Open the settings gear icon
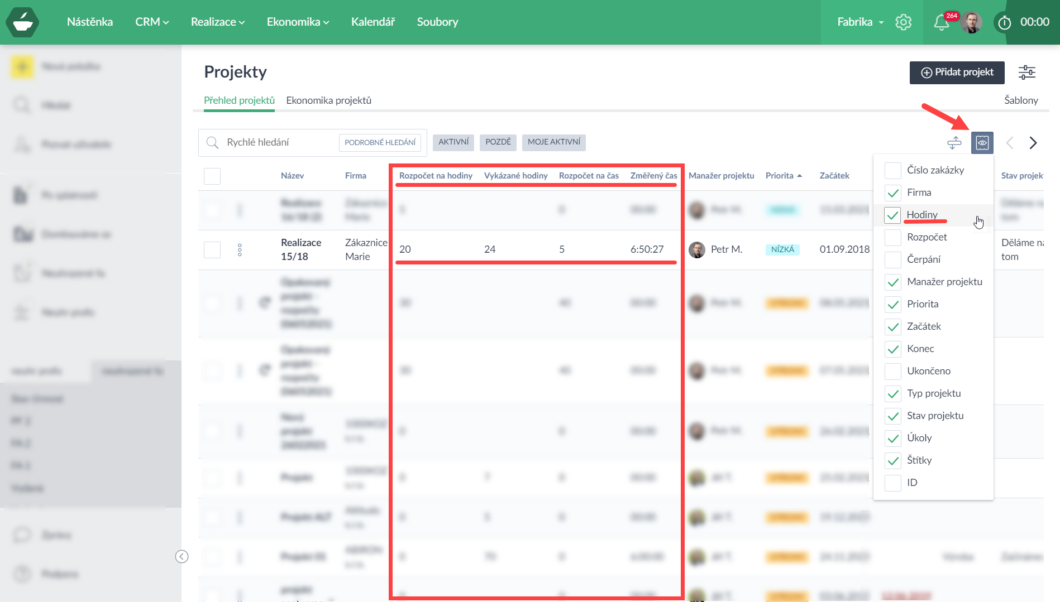Screen dimensions: 1060x602 pos(903,22)
